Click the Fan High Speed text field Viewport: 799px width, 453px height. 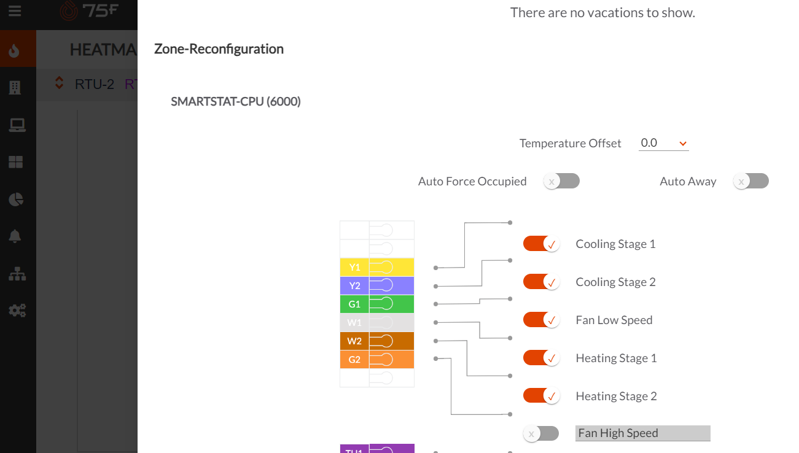[x=642, y=433]
